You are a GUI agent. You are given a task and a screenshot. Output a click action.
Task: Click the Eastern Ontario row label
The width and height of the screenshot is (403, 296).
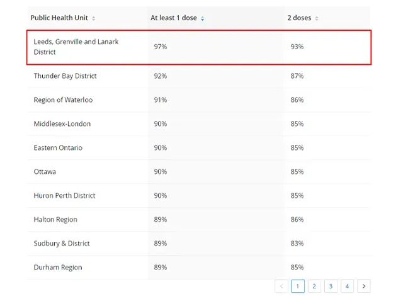(58, 148)
